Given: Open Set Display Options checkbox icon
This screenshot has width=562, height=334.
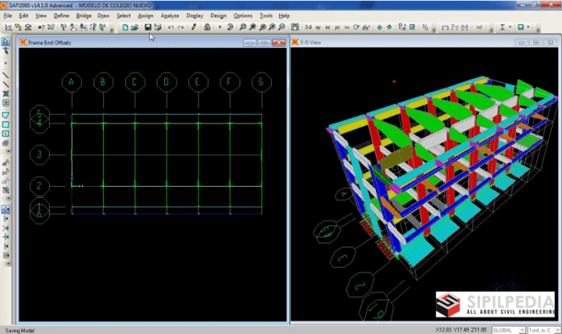Looking at the screenshot, I should click(412, 28).
